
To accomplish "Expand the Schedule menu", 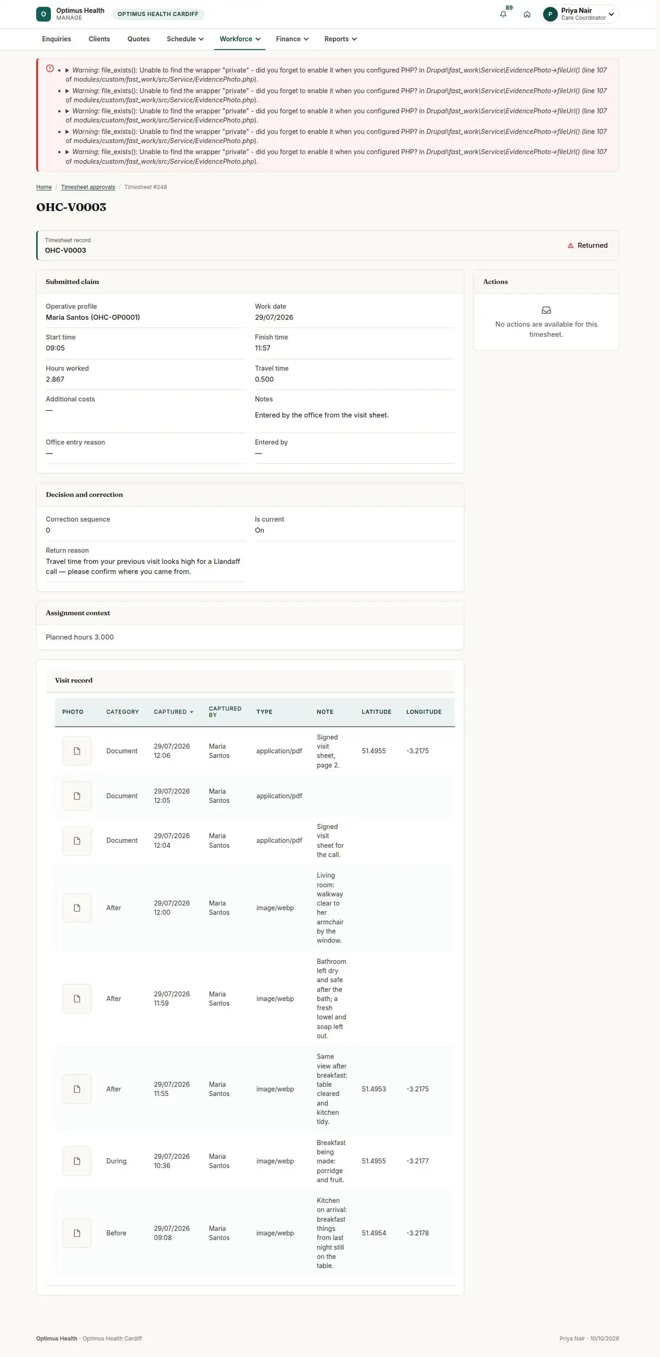I will coord(185,39).
